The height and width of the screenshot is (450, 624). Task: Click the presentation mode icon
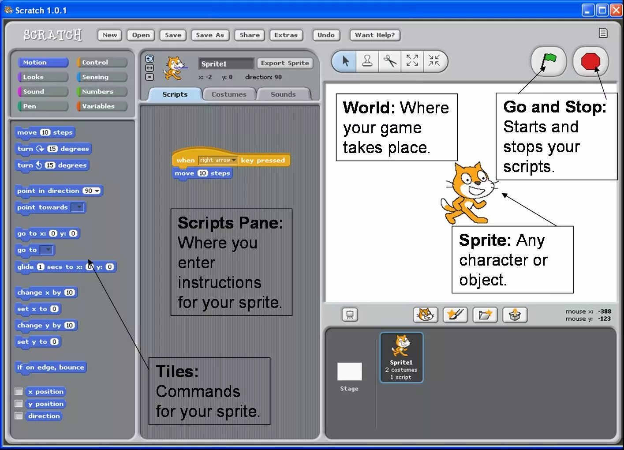point(350,315)
